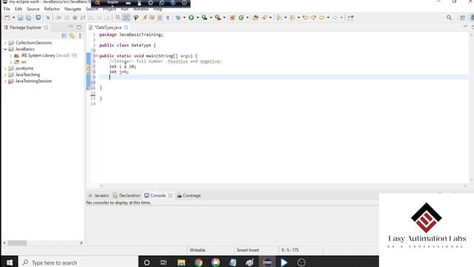The height and width of the screenshot is (267, 474).
Task: Close the DataType.java editor tab
Action: [127, 27]
